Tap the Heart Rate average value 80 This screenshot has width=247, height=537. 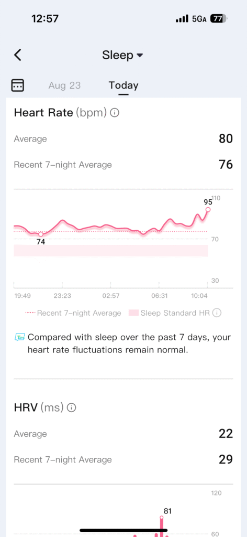coord(226,138)
